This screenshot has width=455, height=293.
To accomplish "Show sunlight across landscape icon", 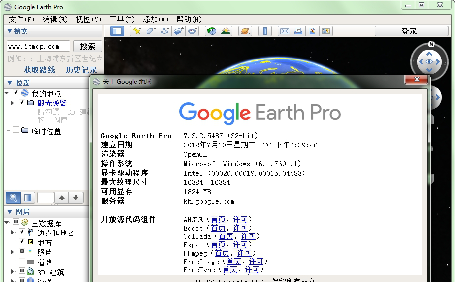I will tap(226, 31).
